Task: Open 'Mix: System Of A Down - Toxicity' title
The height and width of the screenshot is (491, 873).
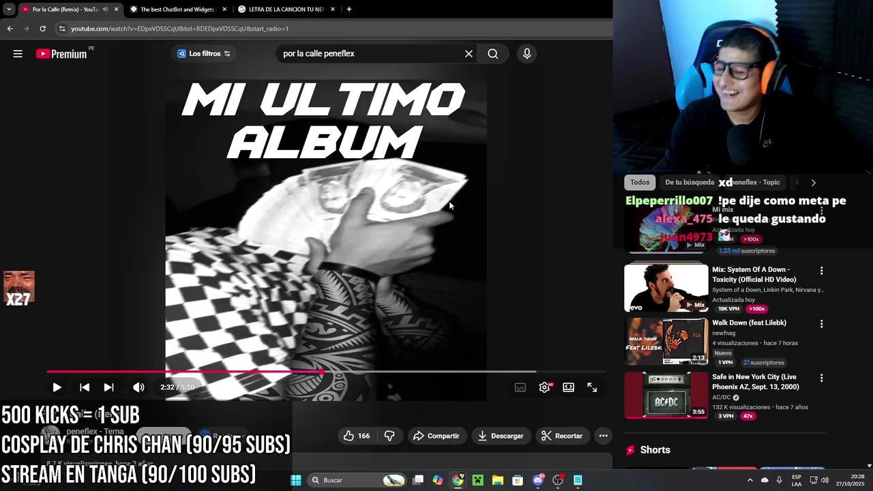Action: (754, 274)
